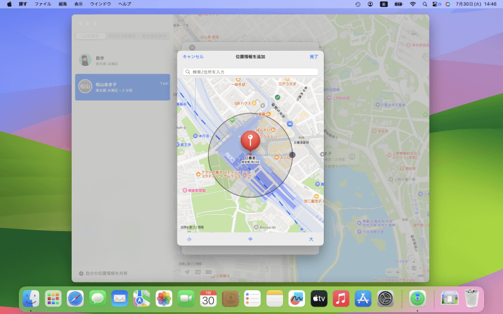Click the Wi-Fi status icon
Viewport: 503px width, 314px height.
click(x=413, y=4)
